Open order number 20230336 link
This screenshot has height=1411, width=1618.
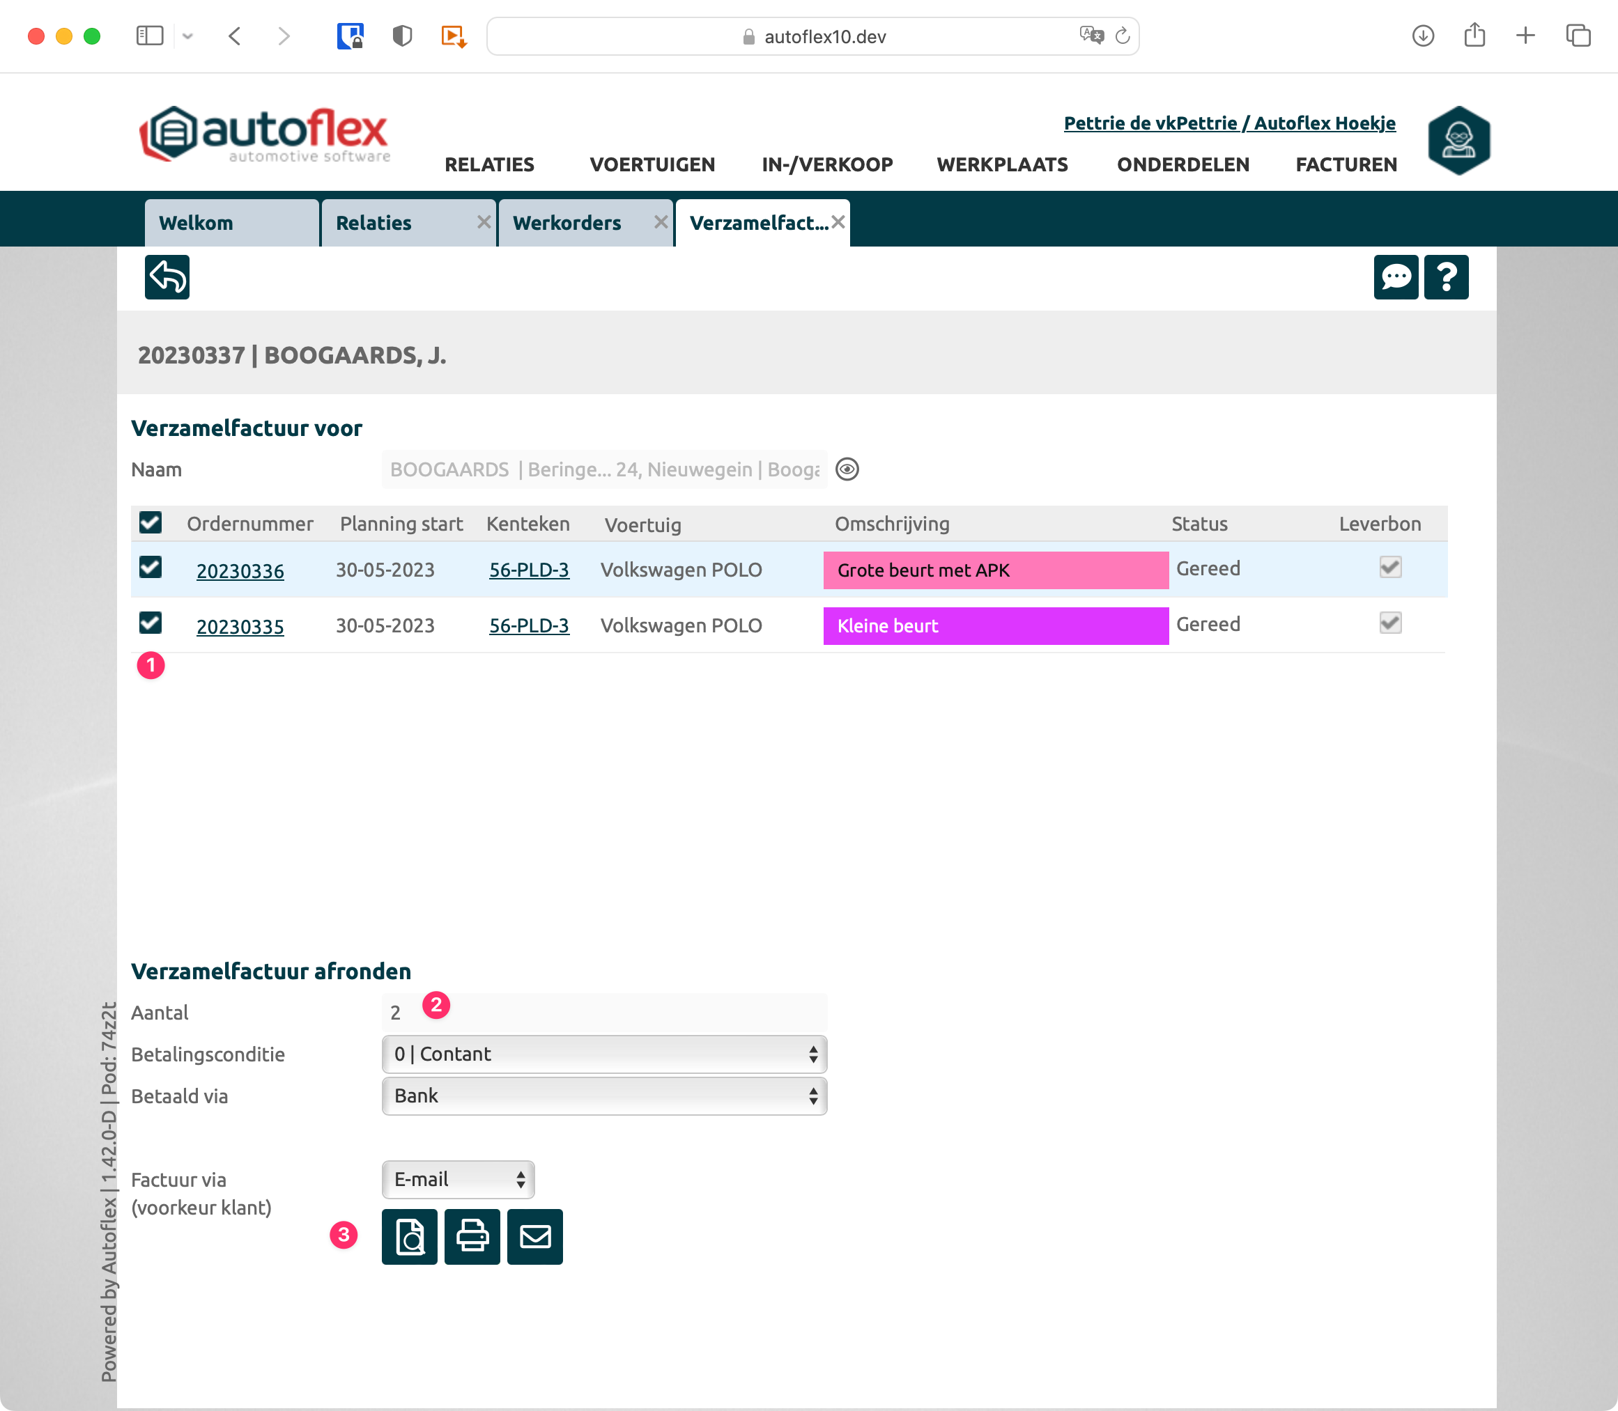[240, 571]
